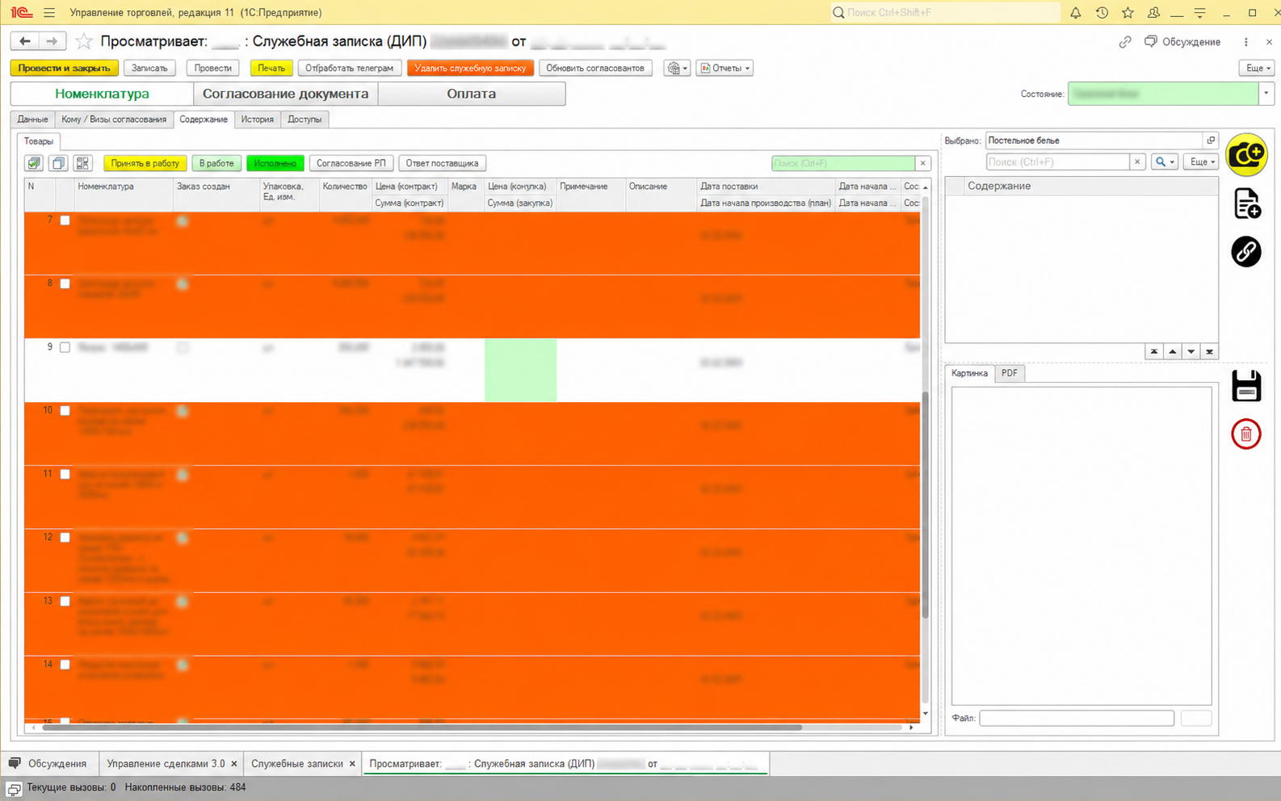Toggle Заказ создан checkbox in row 9
Viewport: 1281px width, 801px height.
coord(183,348)
